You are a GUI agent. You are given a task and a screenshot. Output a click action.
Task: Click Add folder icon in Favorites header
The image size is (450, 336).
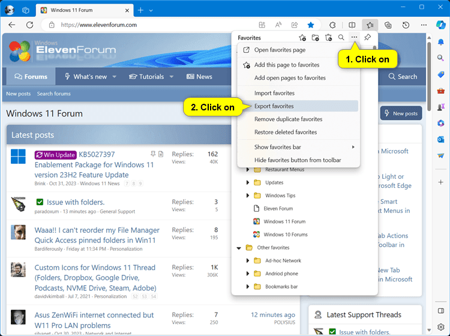point(316,38)
